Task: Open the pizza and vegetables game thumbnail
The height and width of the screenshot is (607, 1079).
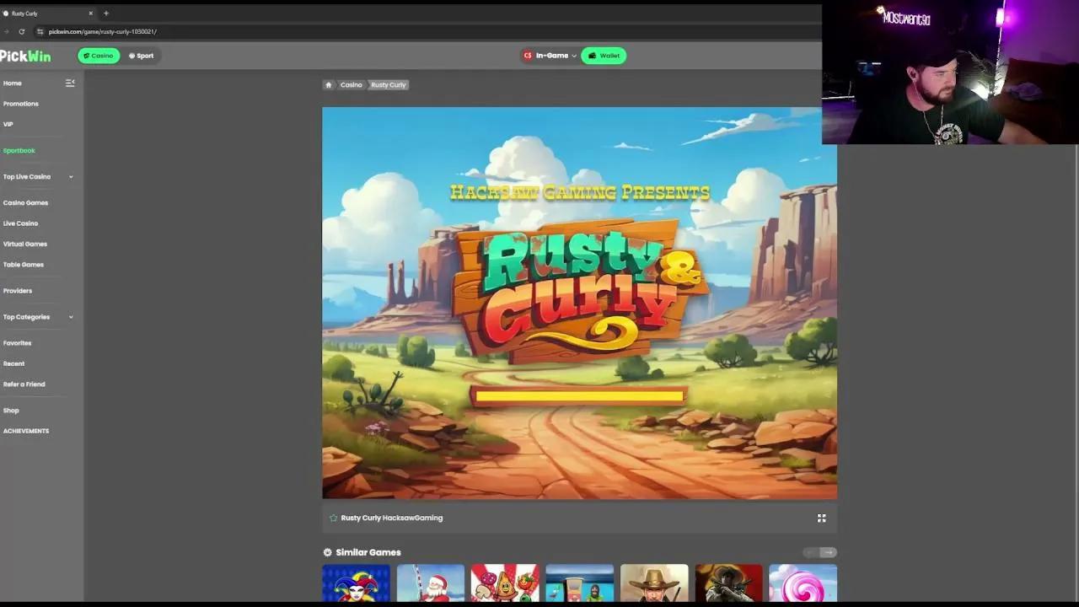Action: [x=505, y=583]
